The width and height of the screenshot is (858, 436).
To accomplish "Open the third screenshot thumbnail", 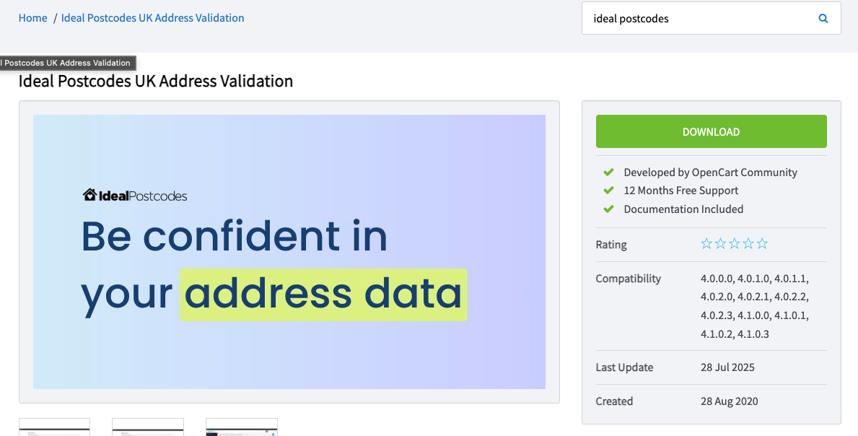I will click(x=241, y=427).
